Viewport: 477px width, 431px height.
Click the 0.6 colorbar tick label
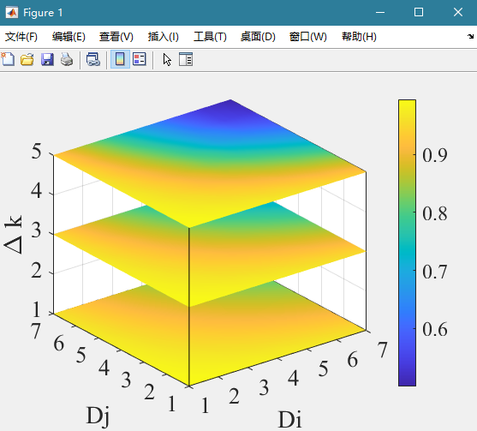coord(435,329)
